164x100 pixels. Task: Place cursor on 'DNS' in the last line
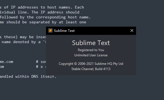point(35,77)
